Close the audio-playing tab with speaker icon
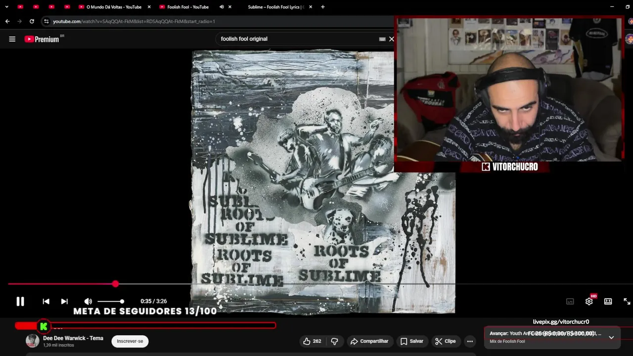The height and width of the screenshot is (356, 633). pyautogui.click(x=230, y=7)
